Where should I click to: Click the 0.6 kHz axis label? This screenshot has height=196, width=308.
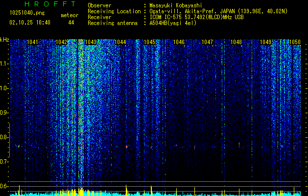(4, 186)
